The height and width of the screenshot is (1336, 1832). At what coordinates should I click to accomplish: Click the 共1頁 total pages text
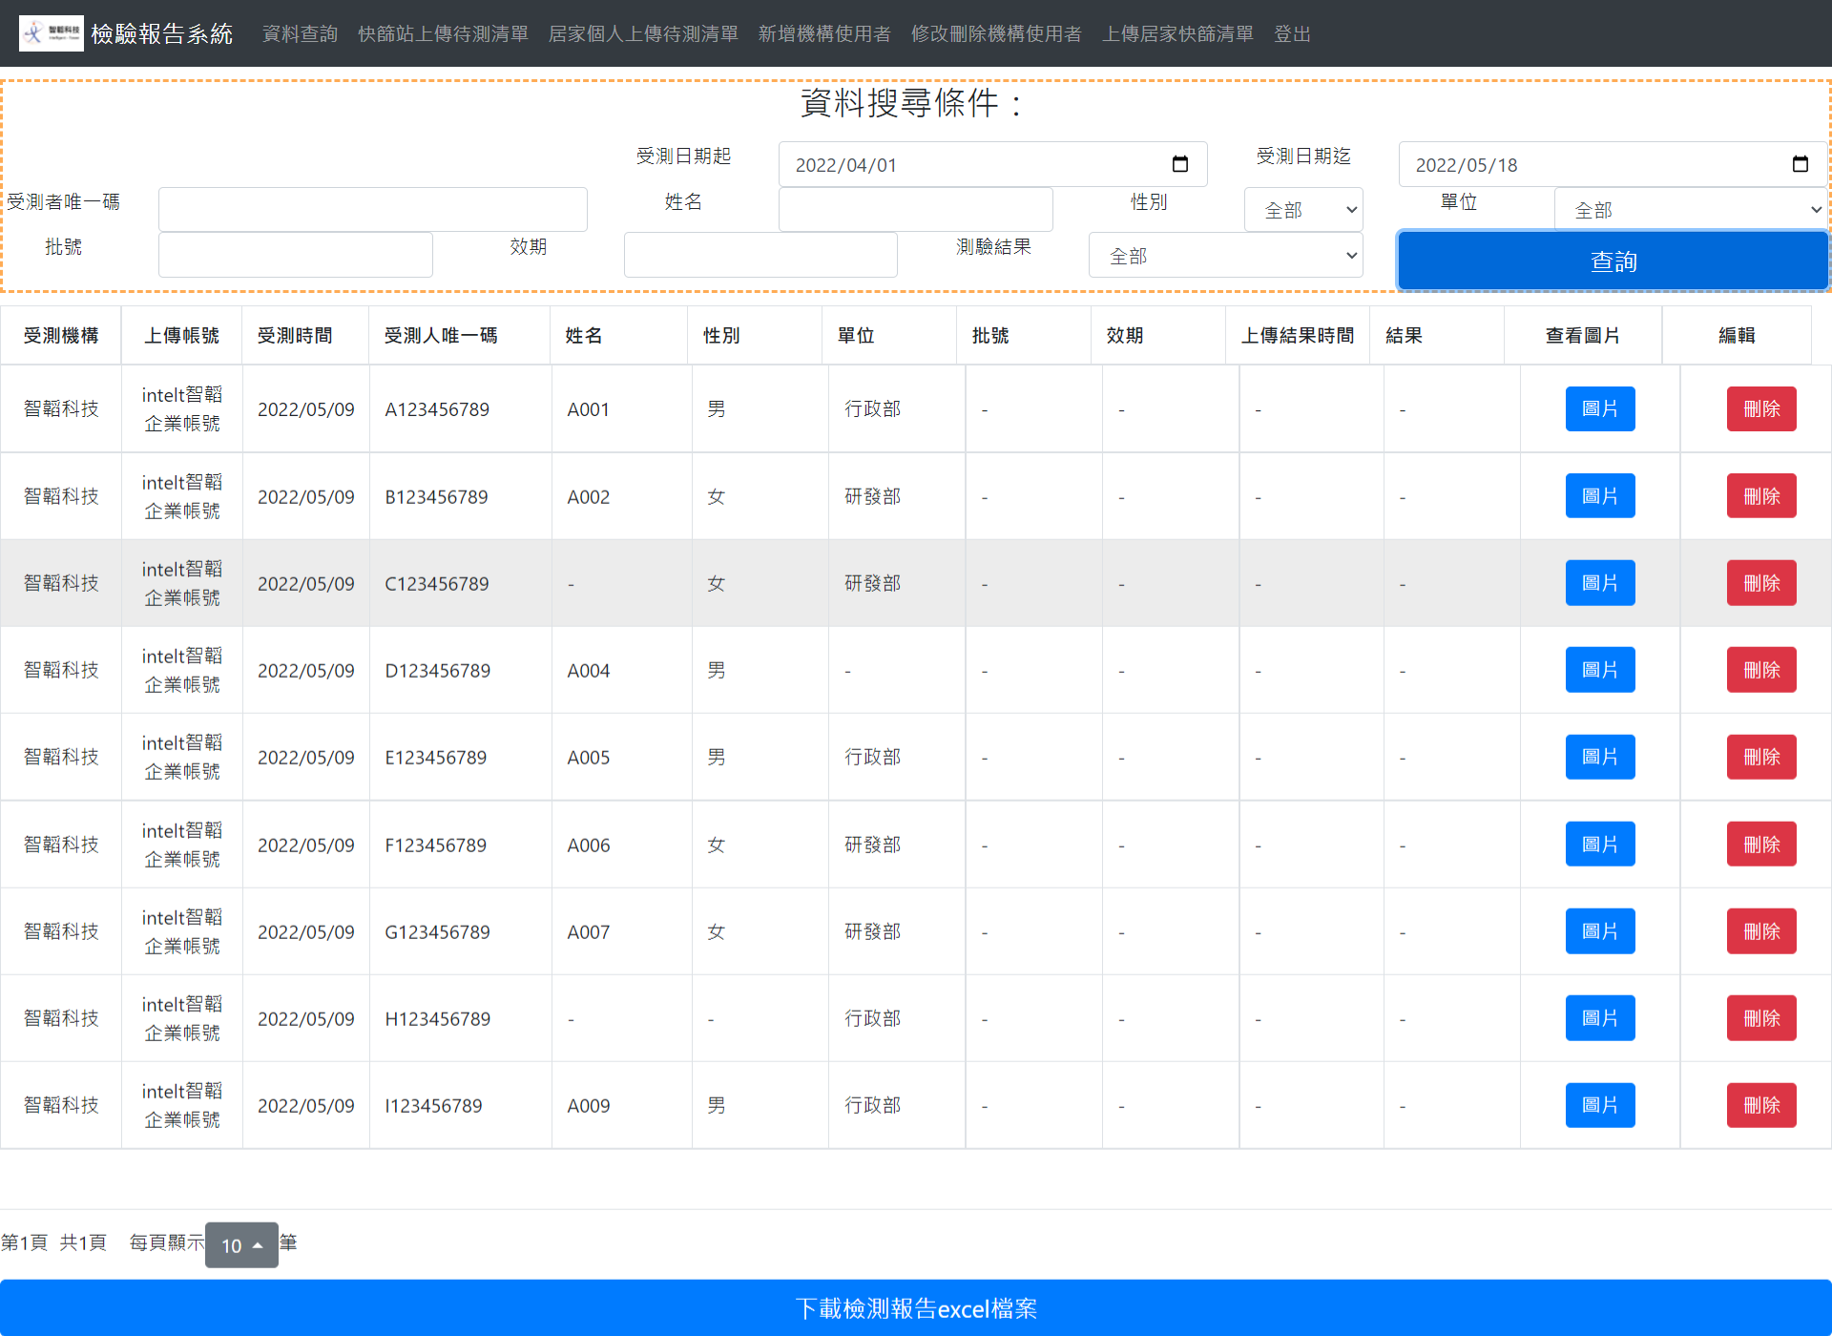coord(83,1242)
